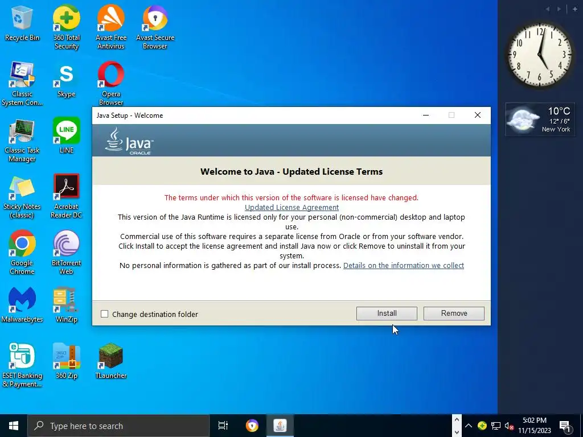This screenshot has width=583, height=437.
Task: Click Install in the Java Setup
Action: pyautogui.click(x=387, y=314)
